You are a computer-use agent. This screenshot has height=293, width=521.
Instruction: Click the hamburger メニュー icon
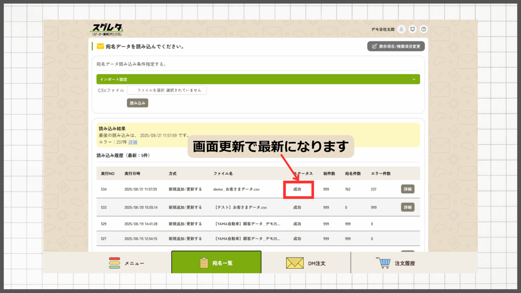tap(114, 263)
